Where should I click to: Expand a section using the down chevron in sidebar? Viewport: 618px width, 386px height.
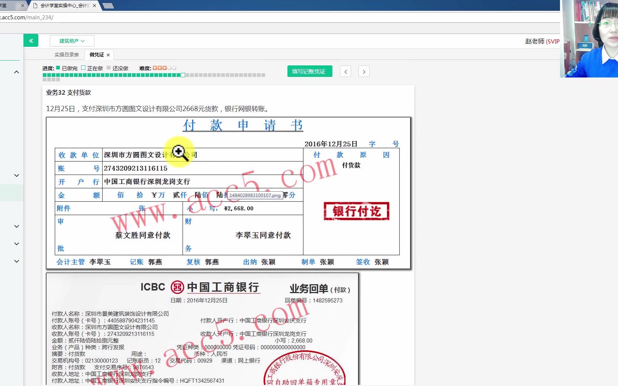[x=16, y=175]
